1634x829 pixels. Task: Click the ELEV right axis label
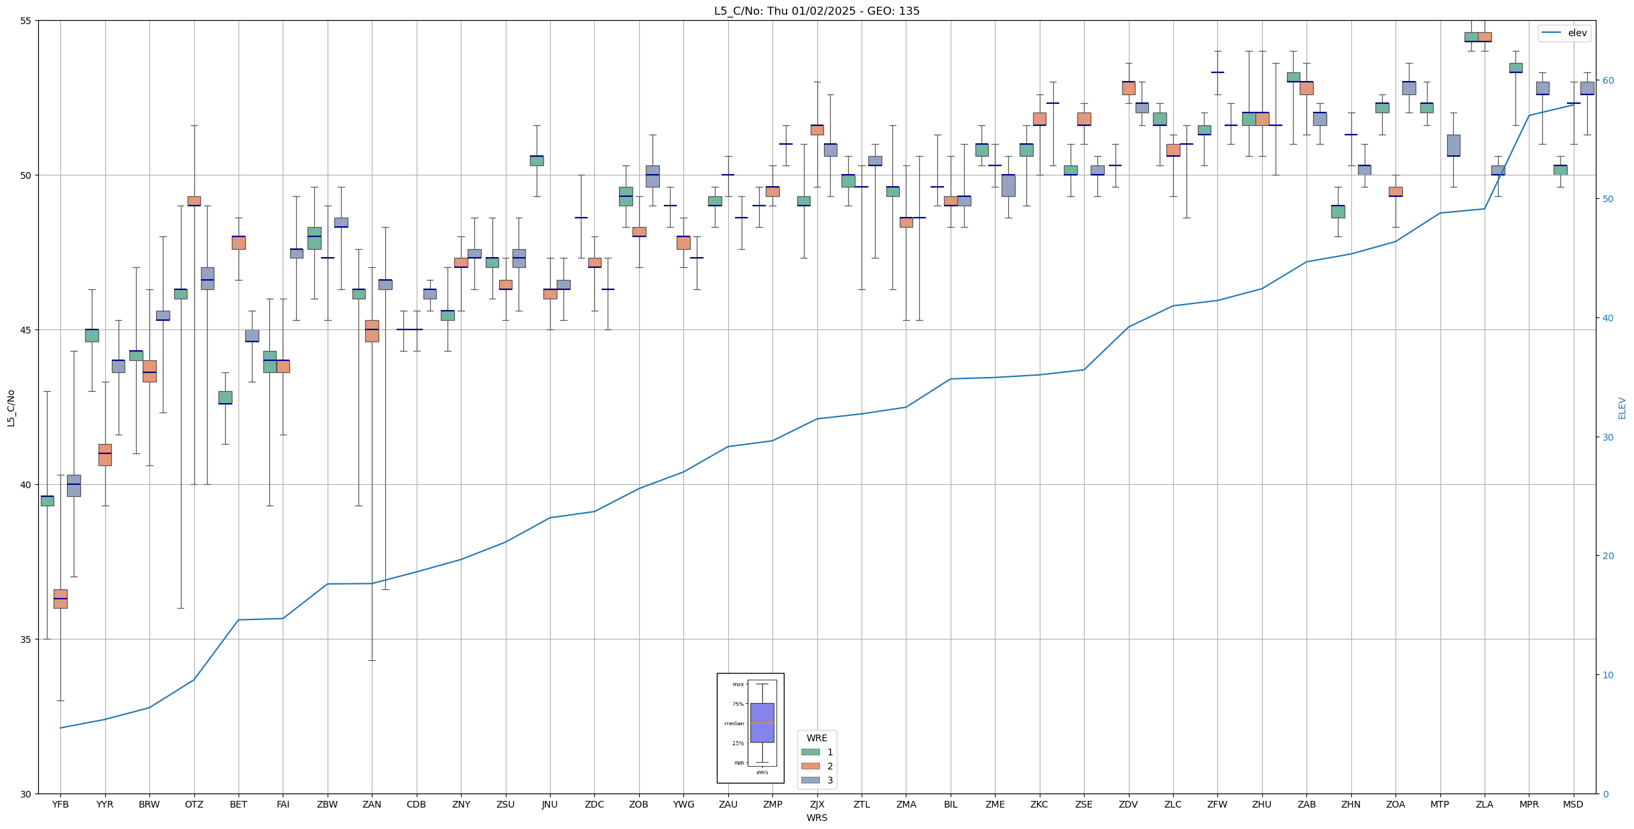tap(1622, 408)
